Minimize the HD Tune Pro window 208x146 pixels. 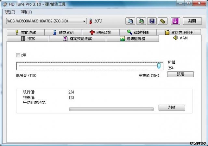tap(180, 3)
